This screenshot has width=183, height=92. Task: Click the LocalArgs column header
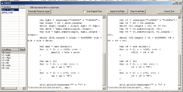click(10, 50)
